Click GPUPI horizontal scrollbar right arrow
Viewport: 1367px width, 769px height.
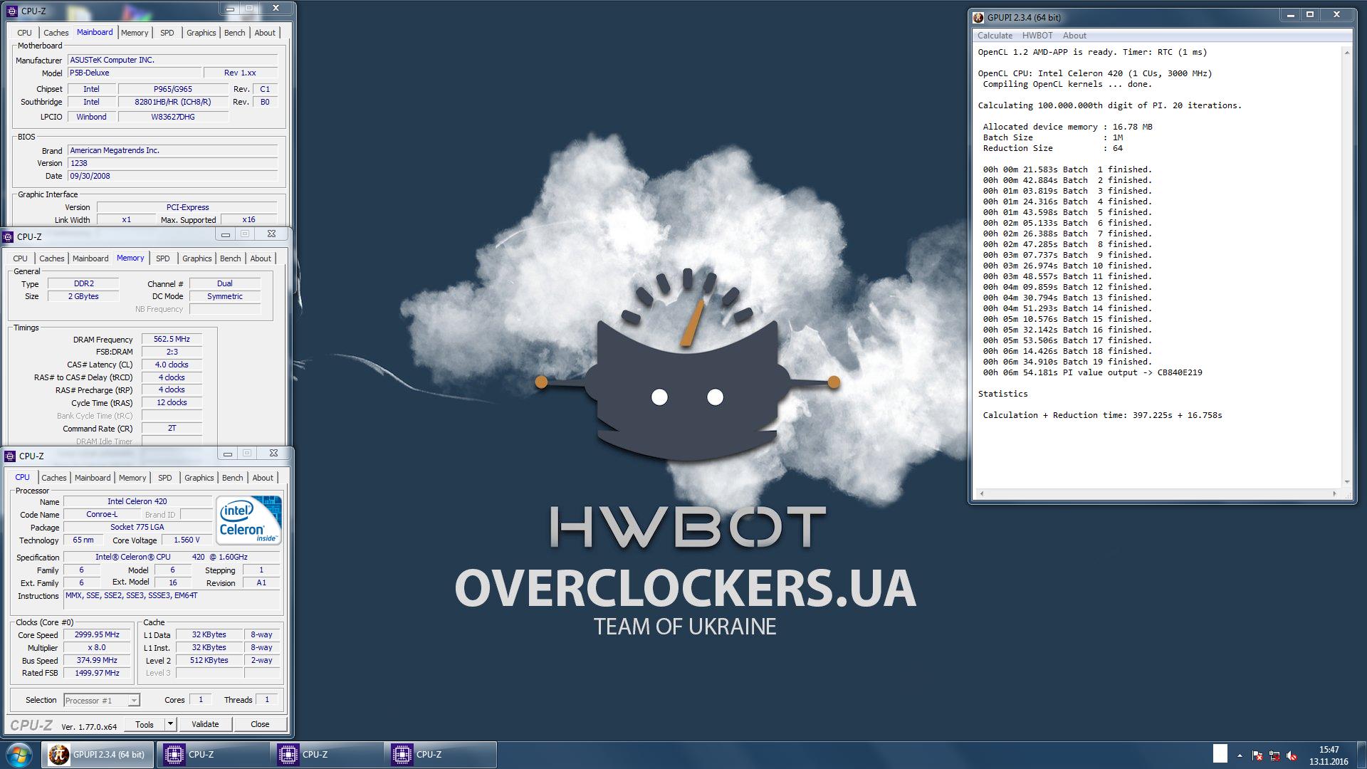[x=1334, y=493]
